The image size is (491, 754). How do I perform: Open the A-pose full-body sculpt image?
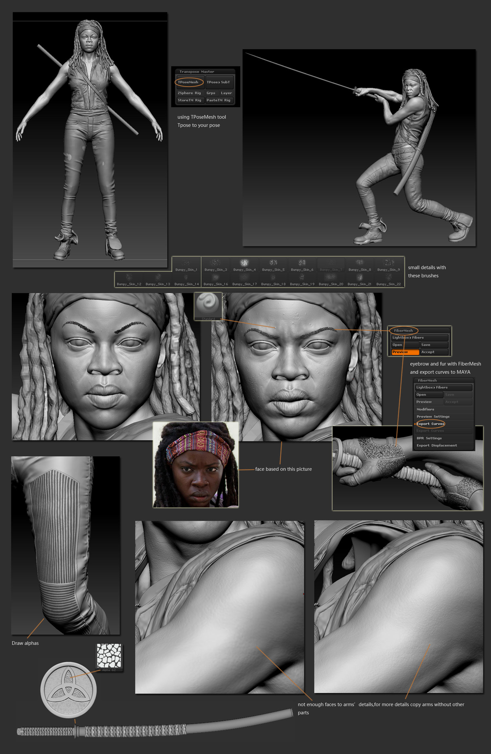[90, 140]
